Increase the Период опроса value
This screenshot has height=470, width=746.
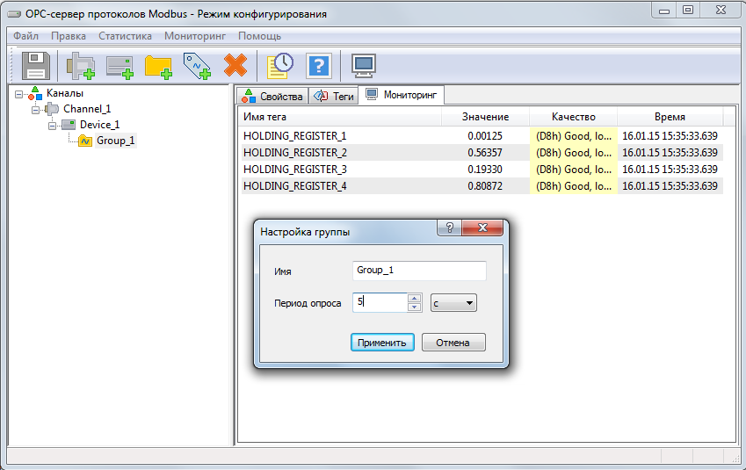415,299
